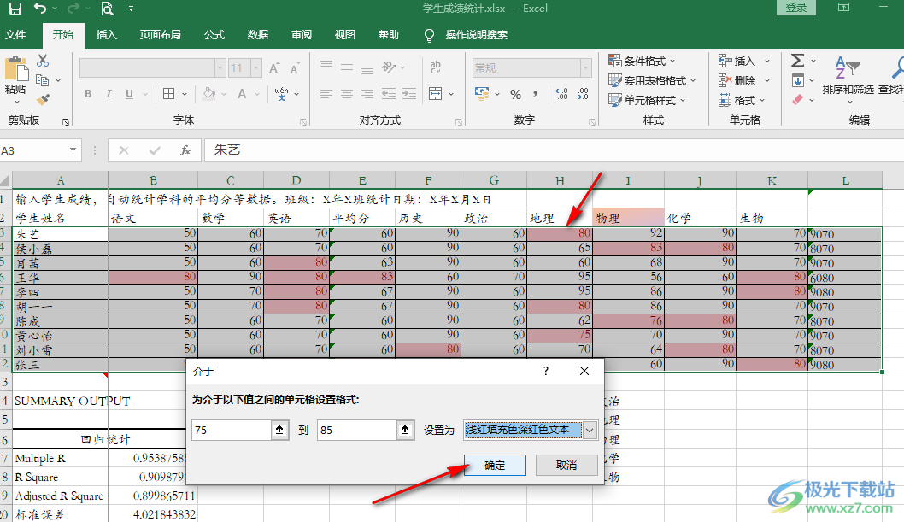Click the Borders icon

tap(169, 94)
